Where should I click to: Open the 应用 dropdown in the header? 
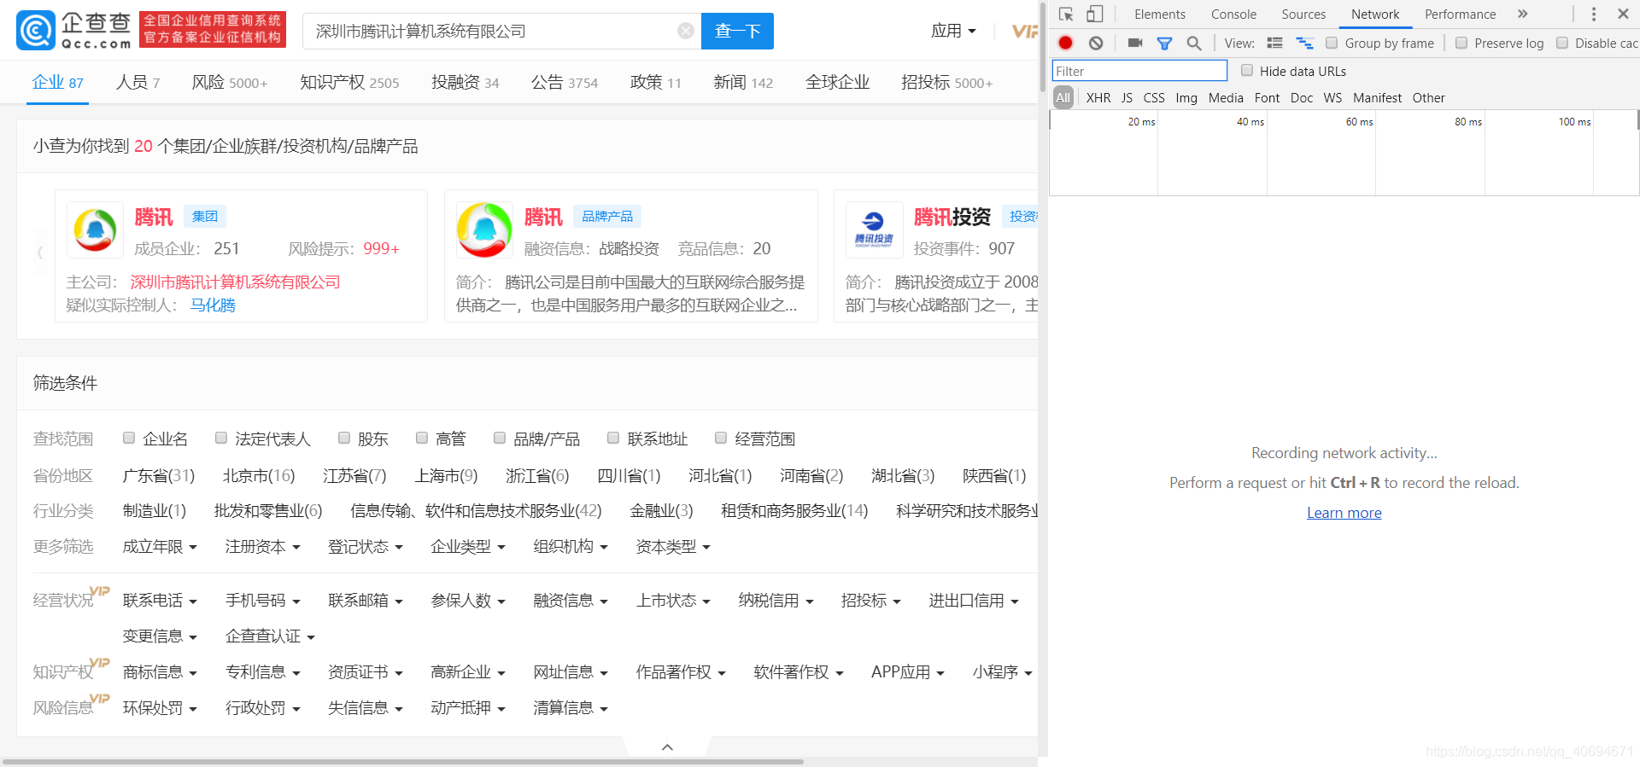pyautogui.click(x=953, y=31)
